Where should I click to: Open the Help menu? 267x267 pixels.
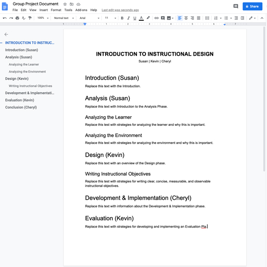[94, 10]
